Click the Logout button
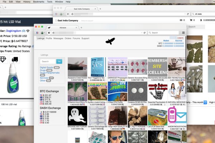215x143 pixels. [x=180, y=38]
